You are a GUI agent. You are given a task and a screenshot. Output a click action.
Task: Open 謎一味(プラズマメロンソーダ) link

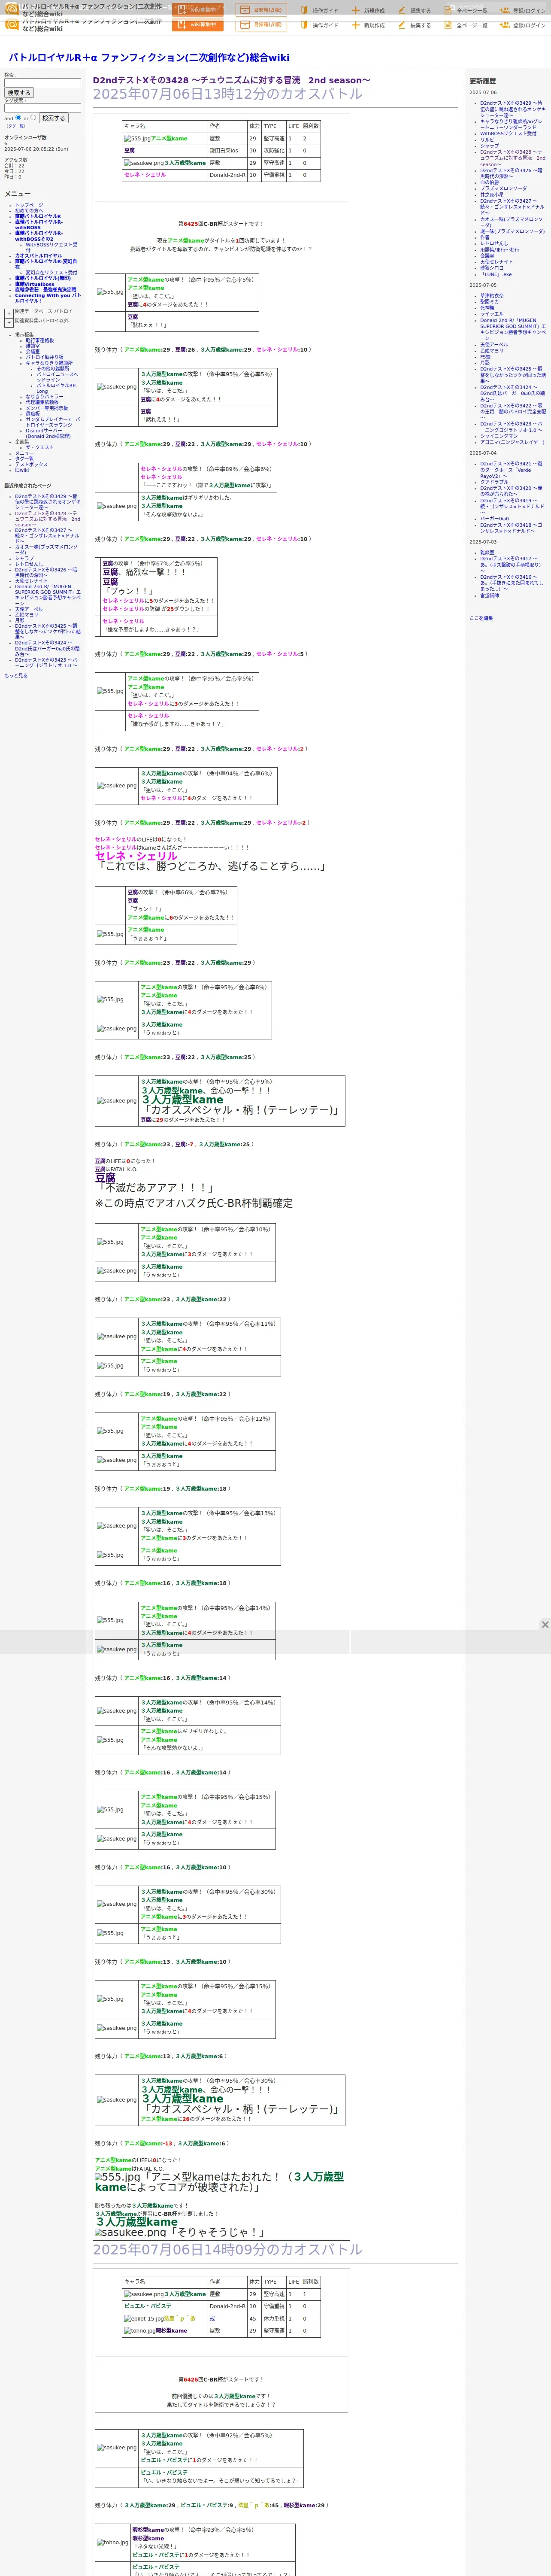click(512, 232)
